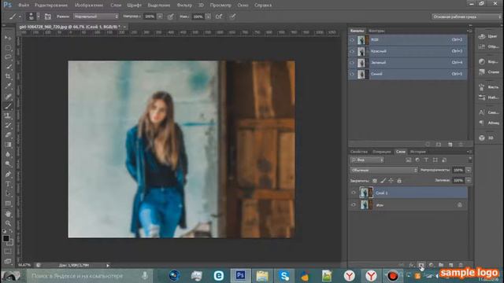
Task: Click the background color swatch
Action: 11,243
